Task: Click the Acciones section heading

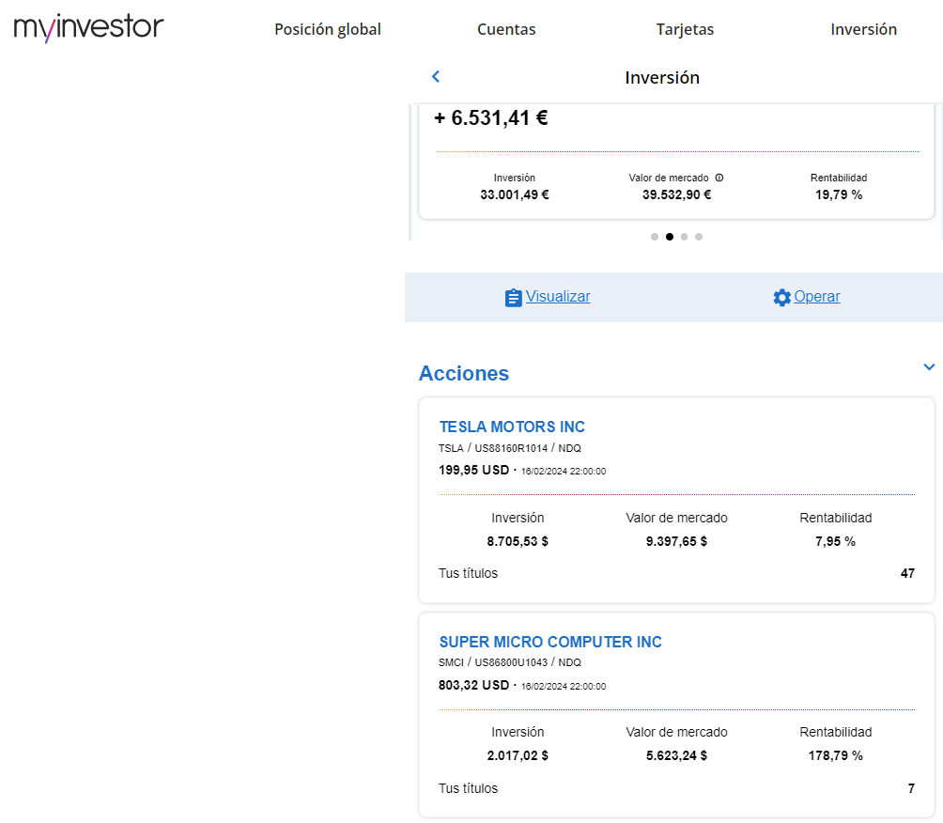Action: (464, 373)
